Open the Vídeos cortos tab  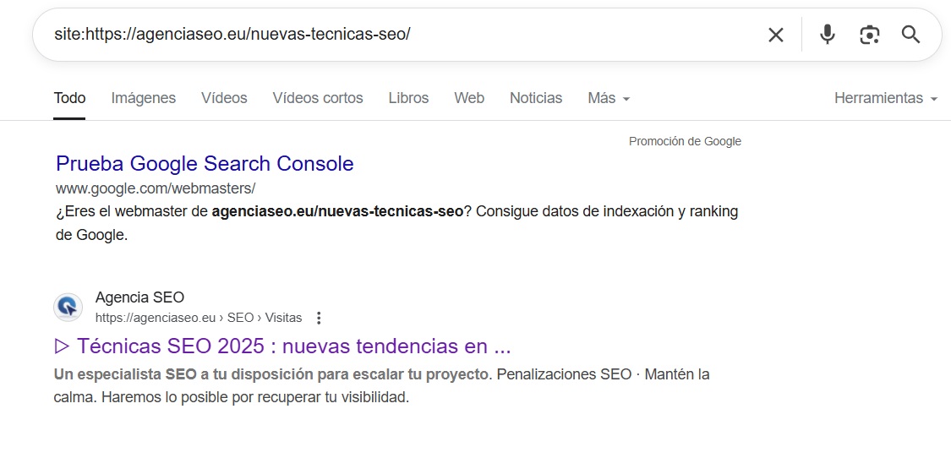[x=318, y=98]
